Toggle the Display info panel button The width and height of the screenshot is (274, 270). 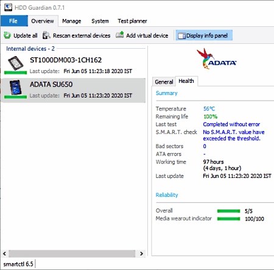204,35
